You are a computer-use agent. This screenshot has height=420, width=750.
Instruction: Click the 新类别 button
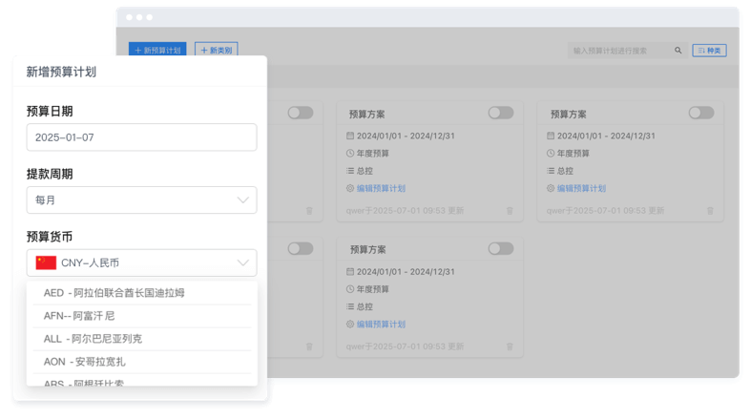coord(216,50)
